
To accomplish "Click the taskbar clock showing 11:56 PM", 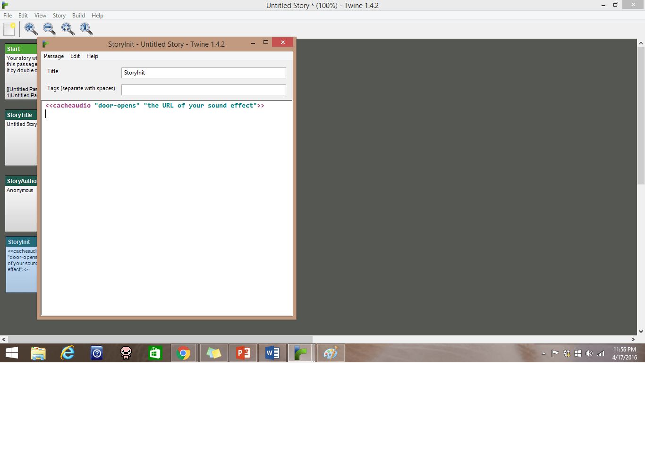I will tap(625, 353).
